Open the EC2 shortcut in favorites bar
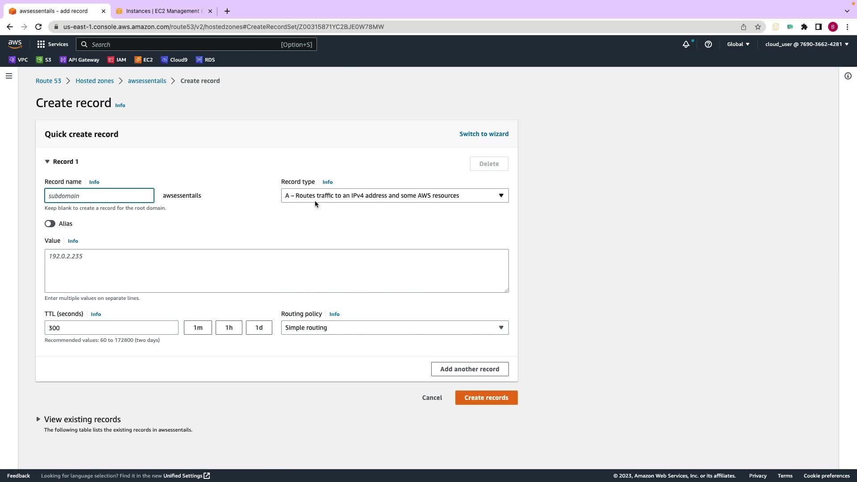This screenshot has width=857, height=482. point(144,60)
